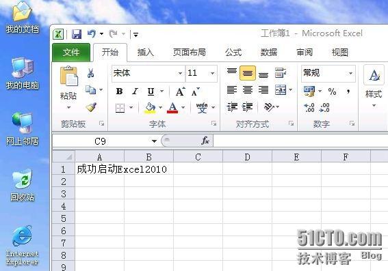388x271 pixels.
Task: Click the Name Box showing C9
Action: click(100, 141)
